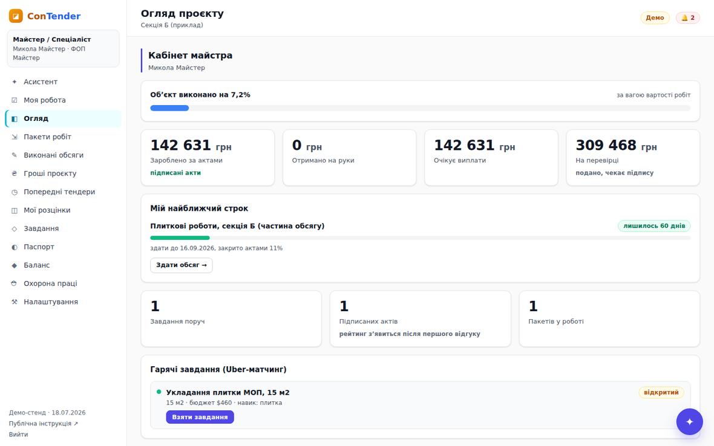Click the Мої розцінки icon

tap(15, 210)
